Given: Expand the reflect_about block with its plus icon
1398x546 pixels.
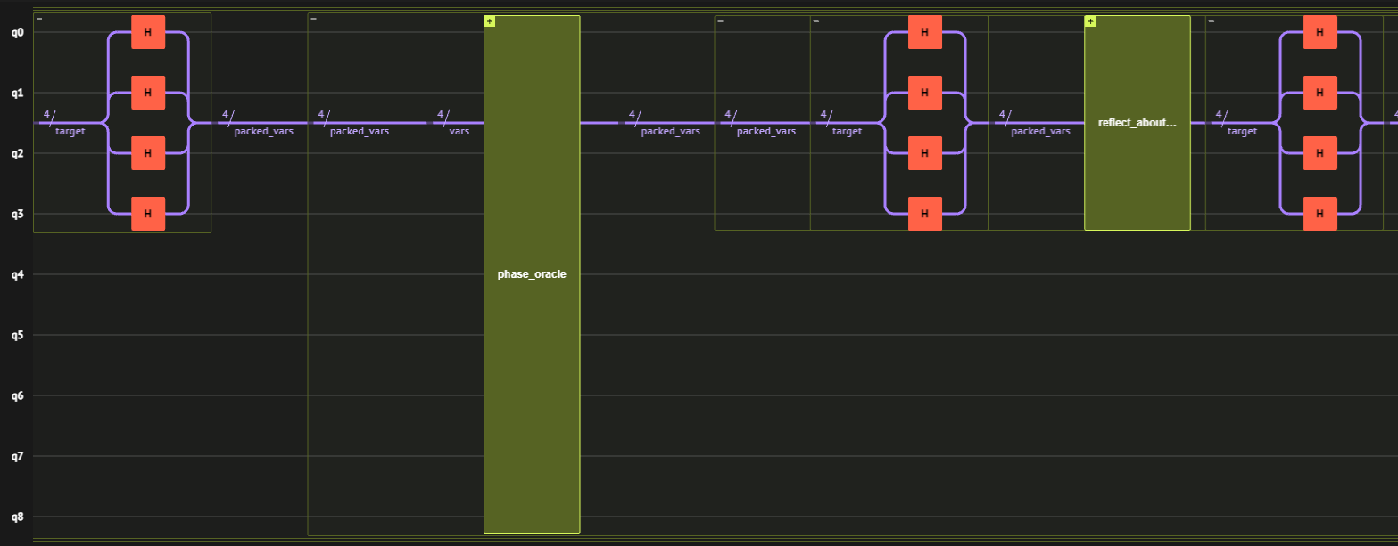Looking at the screenshot, I should coord(1090,21).
